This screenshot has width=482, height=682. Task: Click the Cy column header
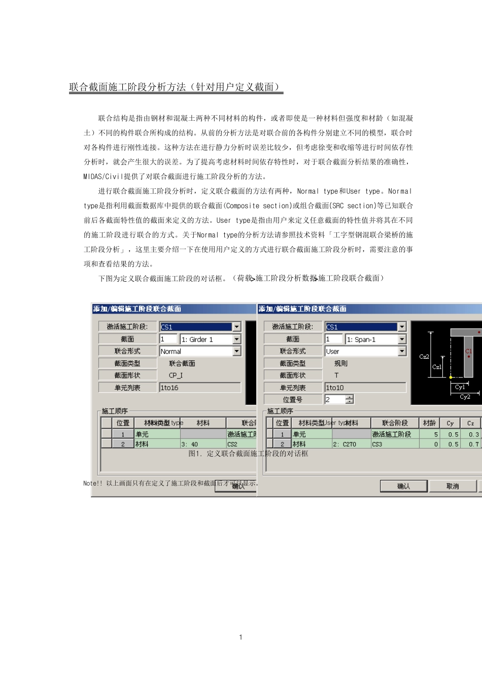pyautogui.click(x=450, y=423)
